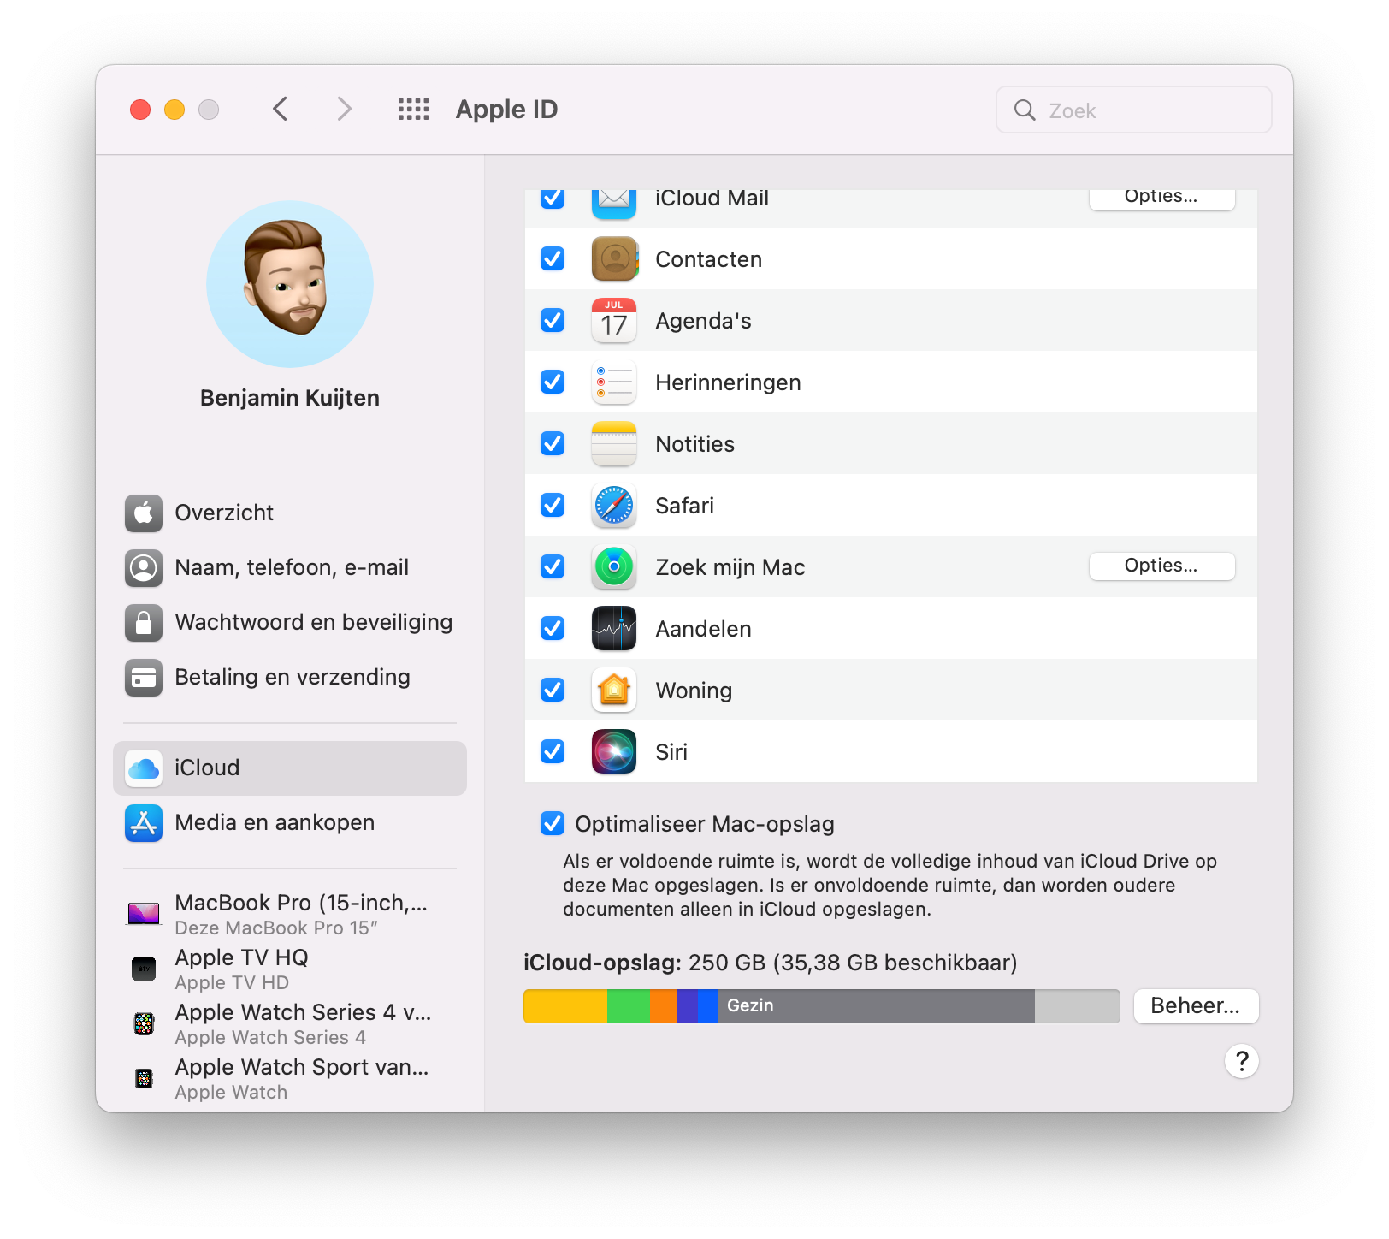Screen dimensions: 1389x1239
Task: Navigate back with the left chevron arrow
Action: 281,109
